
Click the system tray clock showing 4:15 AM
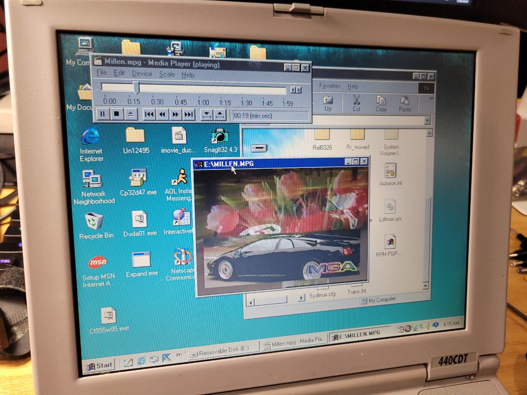(451, 324)
